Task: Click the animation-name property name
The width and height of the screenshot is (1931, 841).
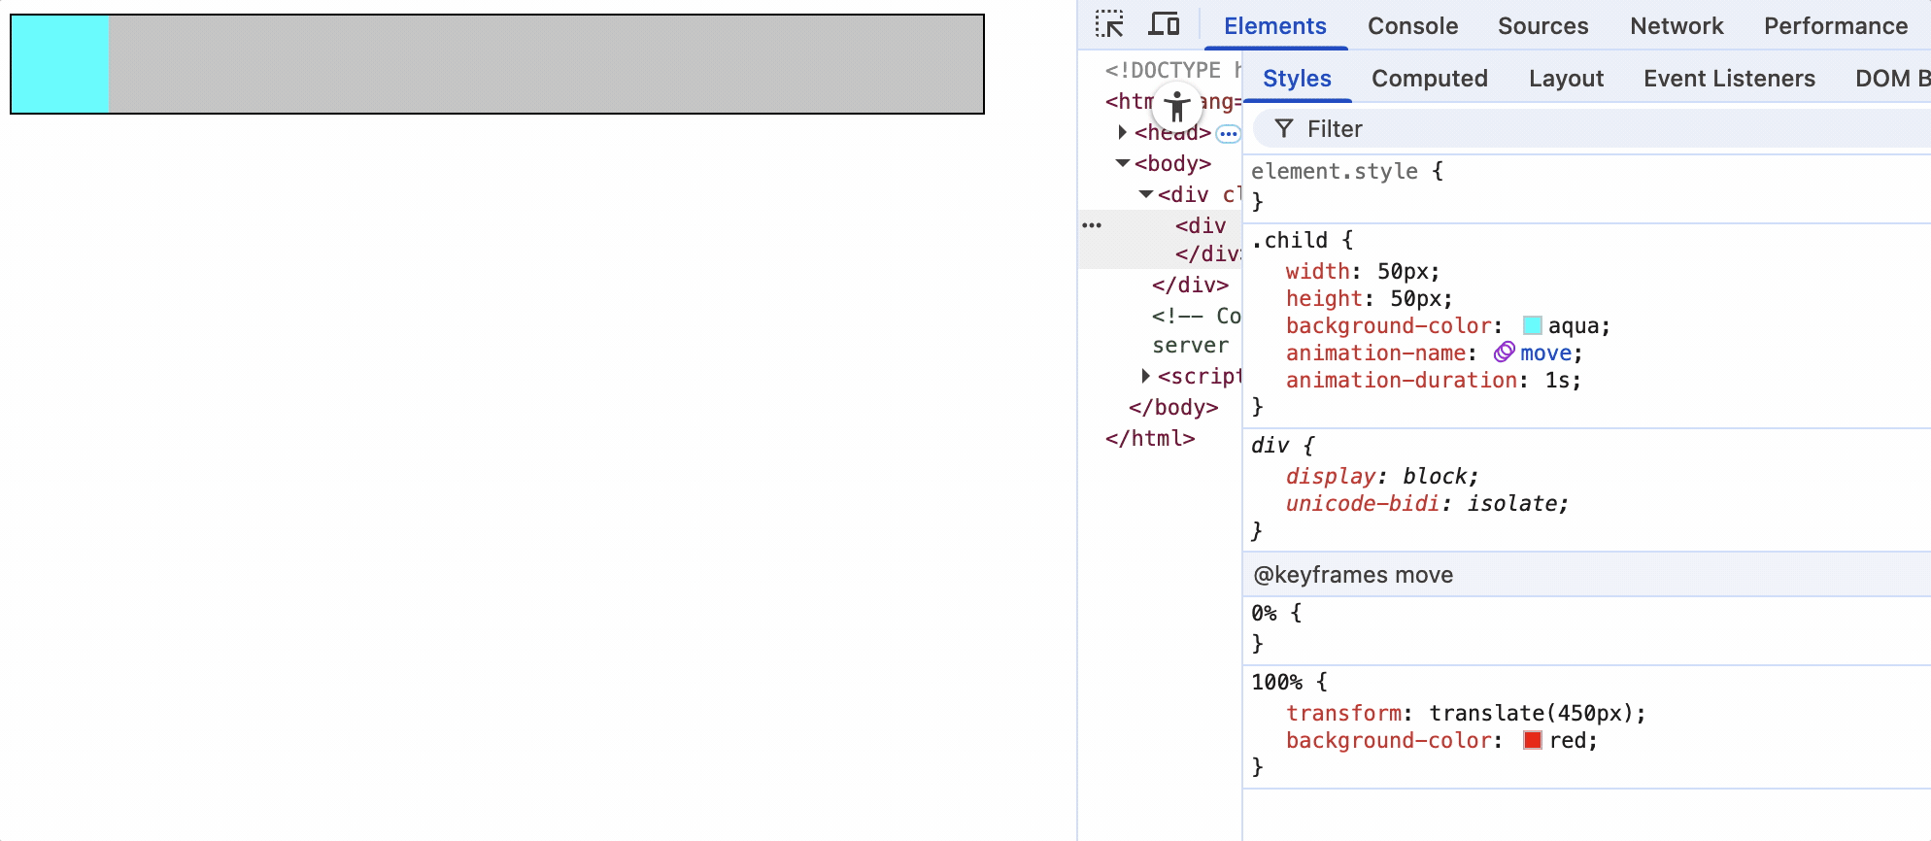Action: [x=1375, y=353]
